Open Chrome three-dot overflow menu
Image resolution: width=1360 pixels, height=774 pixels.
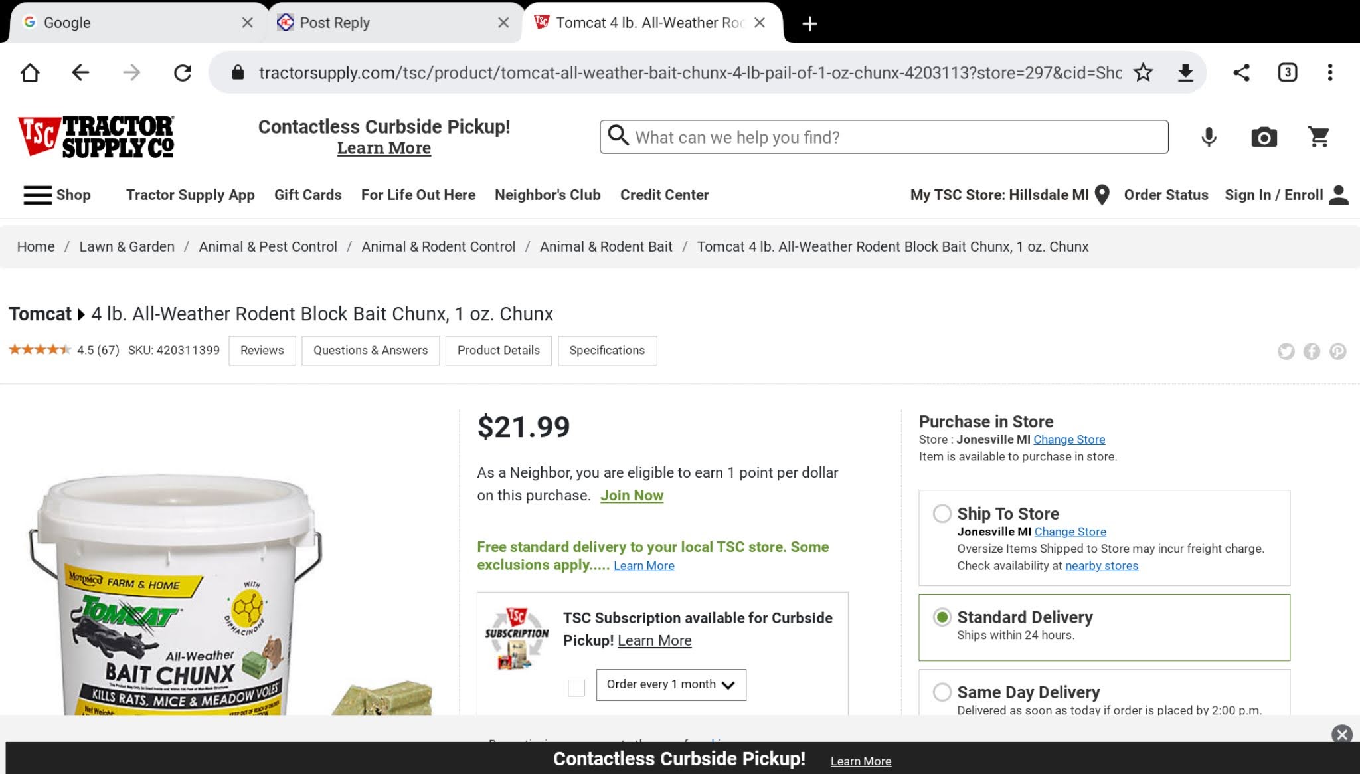point(1329,72)
